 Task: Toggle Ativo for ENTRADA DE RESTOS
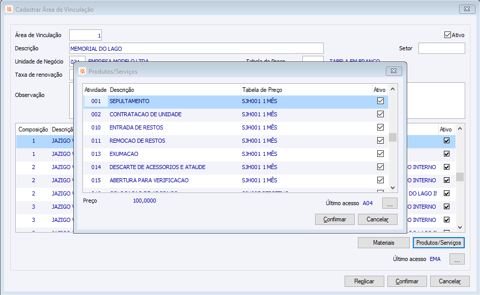click(x=380, y=127)
